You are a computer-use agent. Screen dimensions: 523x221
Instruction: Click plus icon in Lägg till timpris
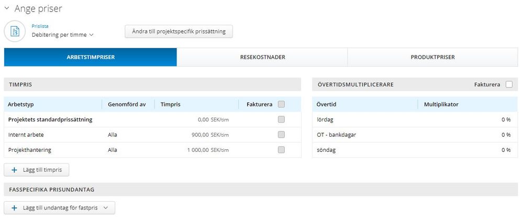[14, 170]
